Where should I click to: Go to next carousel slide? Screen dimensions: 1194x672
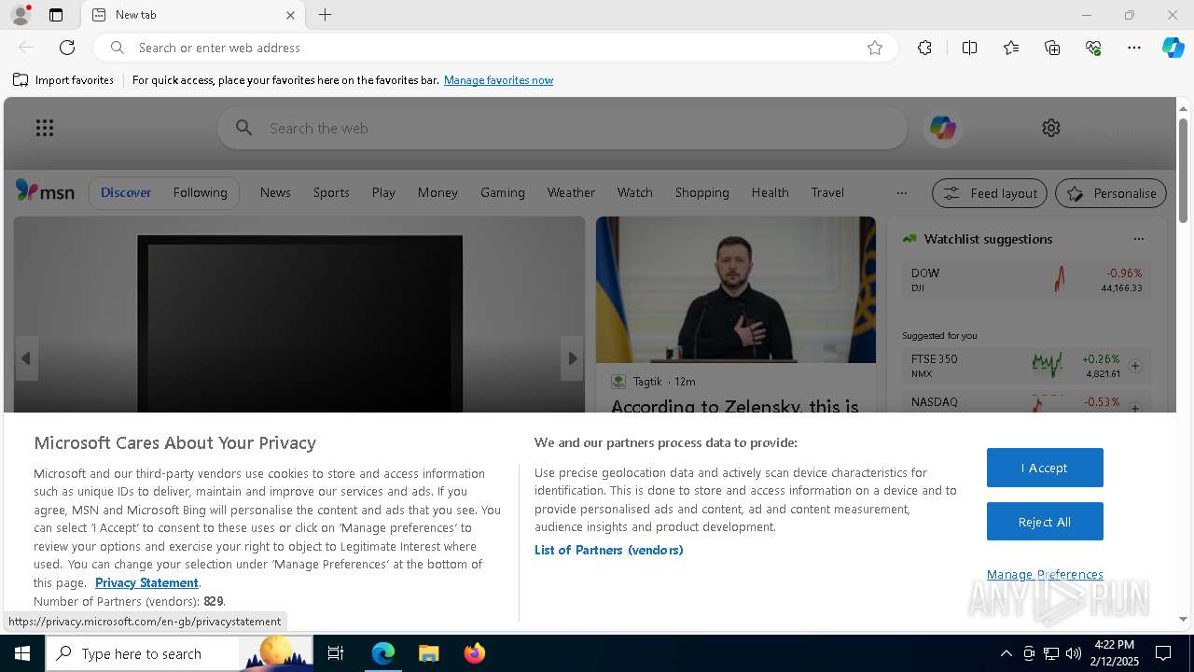[x=572, y=358]
